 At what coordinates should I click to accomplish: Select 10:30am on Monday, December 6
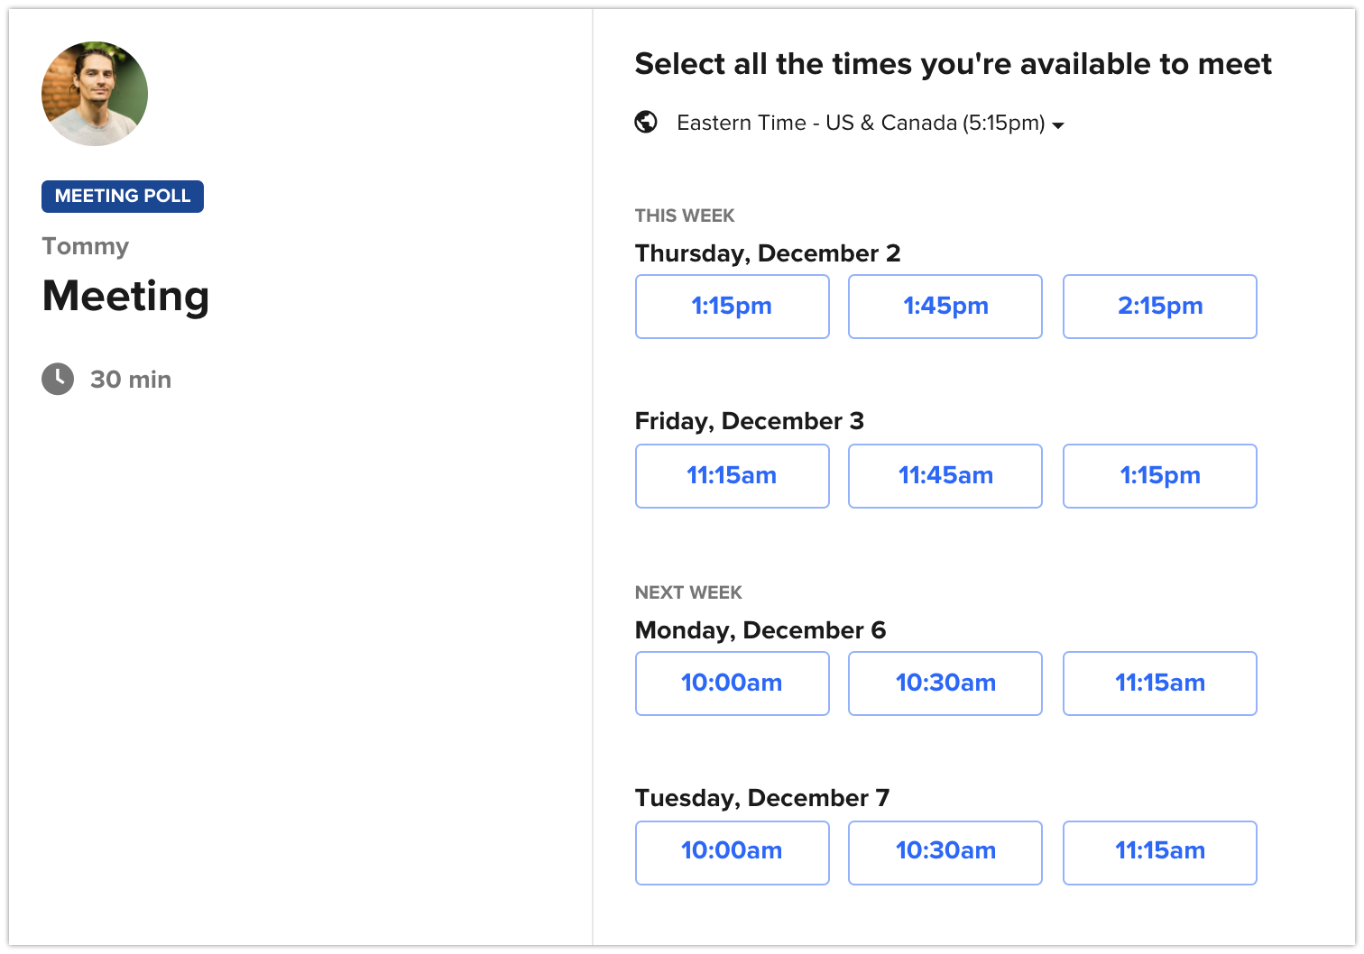pos(945,683)
